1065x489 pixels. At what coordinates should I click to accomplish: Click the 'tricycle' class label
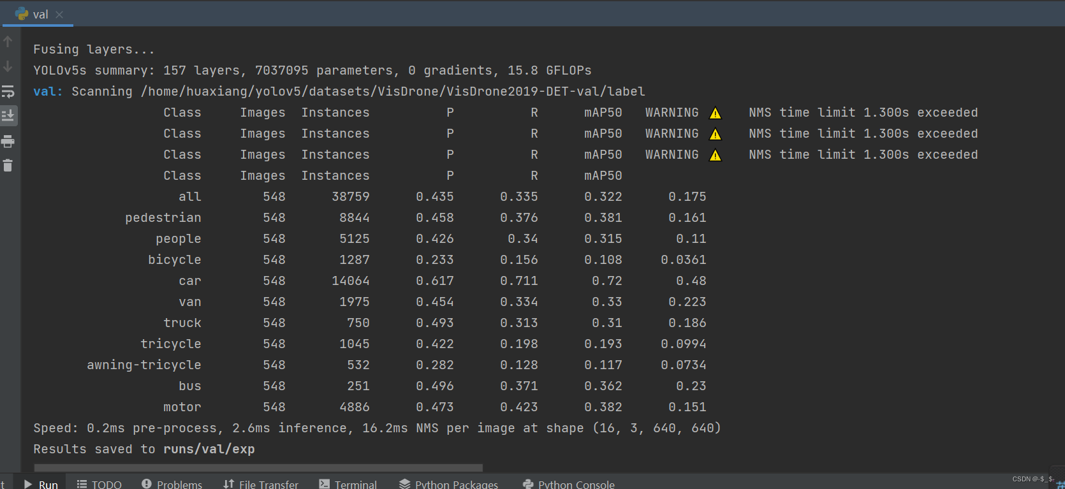click(171, 344)
